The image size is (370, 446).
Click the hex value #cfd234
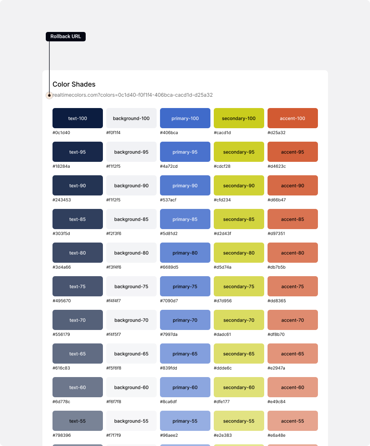(222, 200)
